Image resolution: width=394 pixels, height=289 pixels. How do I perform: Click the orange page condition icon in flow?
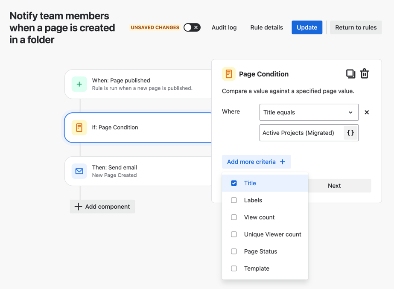coord(79,128)
